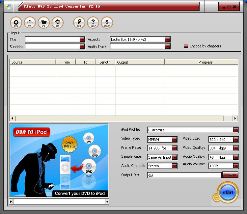Open the Video Type MPEG4 dropdown

pos(174,139)
